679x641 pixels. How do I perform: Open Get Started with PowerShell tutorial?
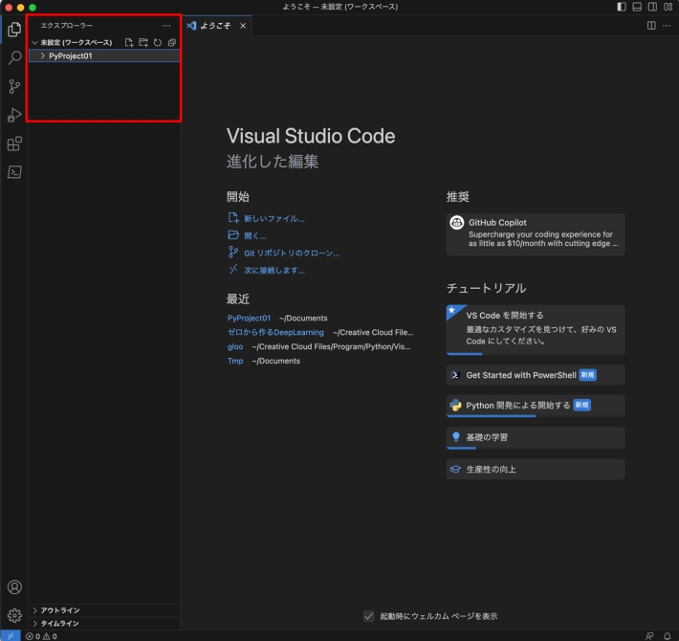click(536, 375)
